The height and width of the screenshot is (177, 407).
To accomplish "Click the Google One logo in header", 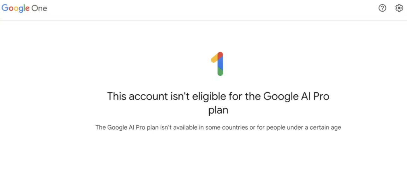I will [x=24, y=8].
